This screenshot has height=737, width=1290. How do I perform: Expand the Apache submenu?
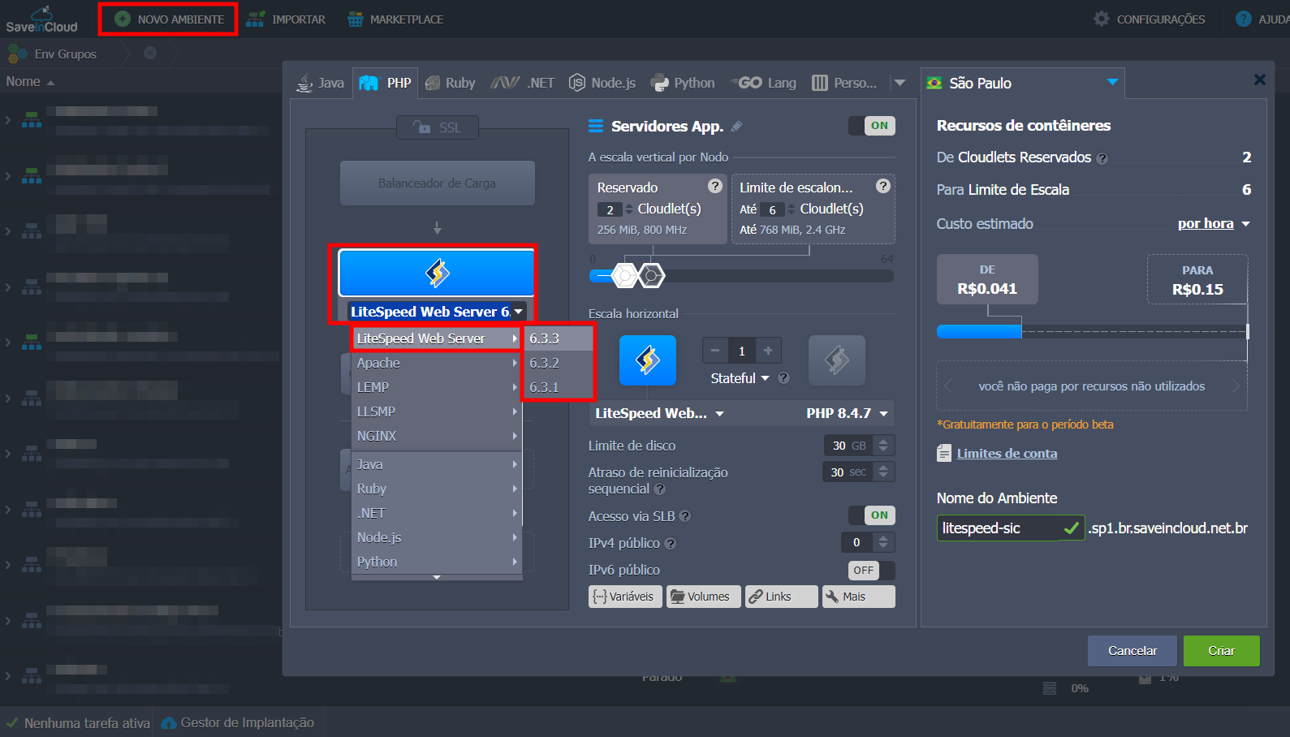click(437, 363)
